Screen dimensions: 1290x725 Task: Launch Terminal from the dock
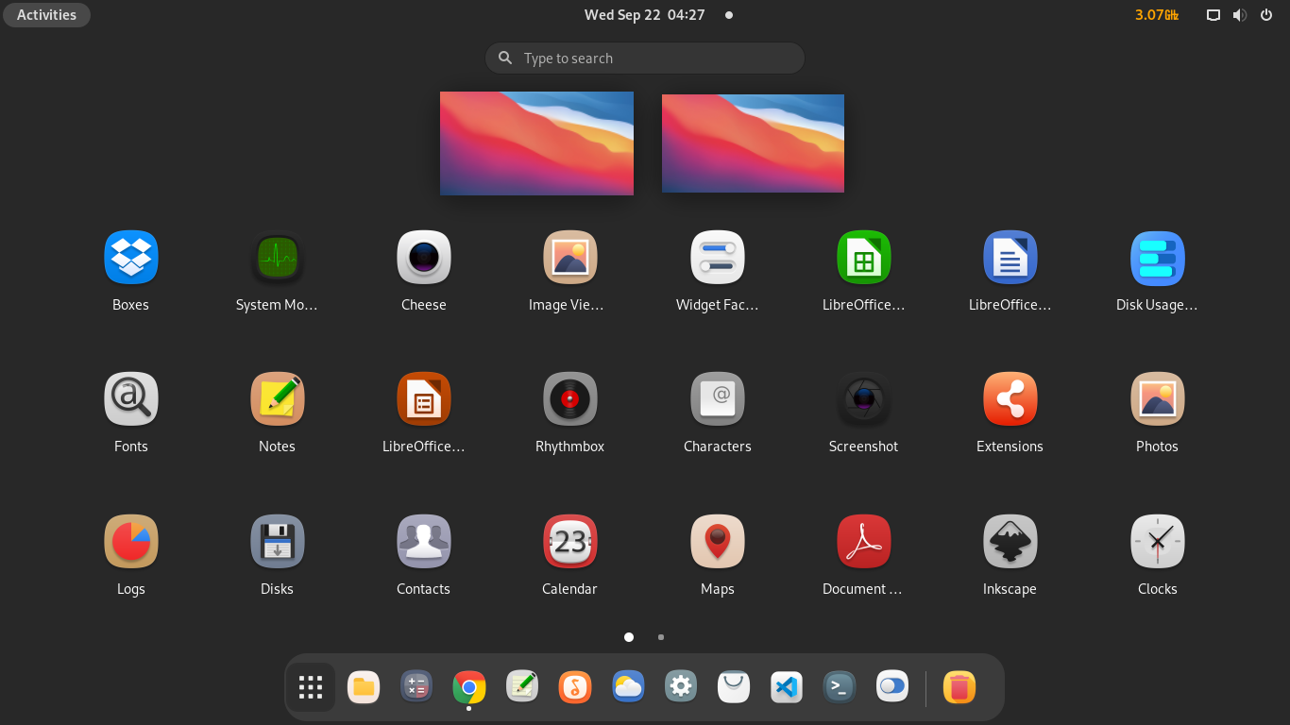(x=840, y=687)
